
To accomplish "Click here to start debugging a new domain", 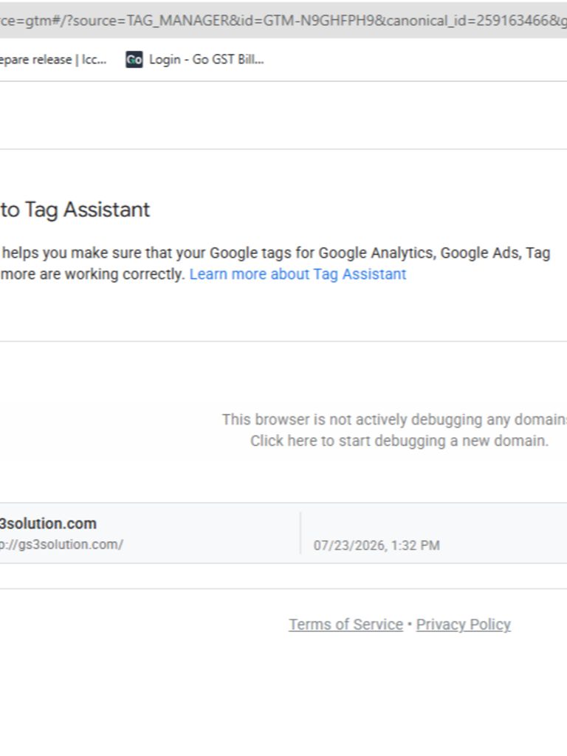I will (x=399, y=441).
